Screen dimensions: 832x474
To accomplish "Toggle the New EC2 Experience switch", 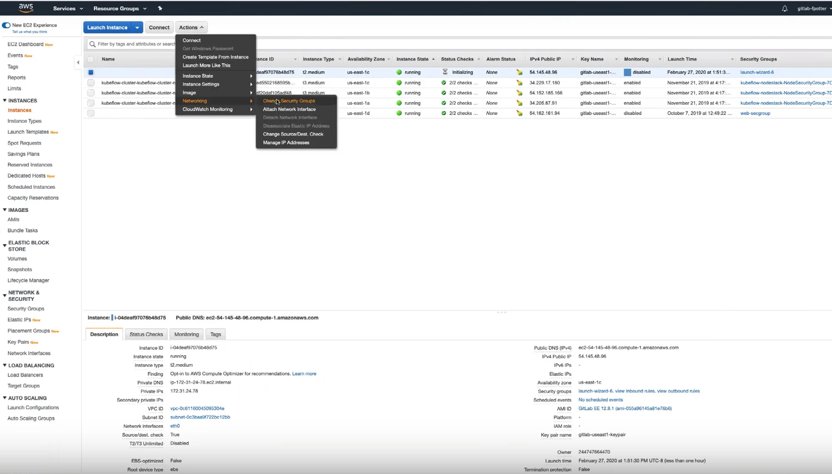I will (6, 25).
